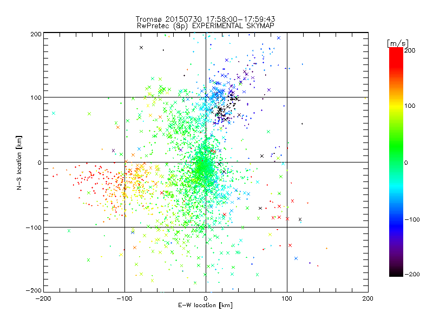
Task: Click the '[m/s]' colorbar unit label
Action: pos(398,43)
